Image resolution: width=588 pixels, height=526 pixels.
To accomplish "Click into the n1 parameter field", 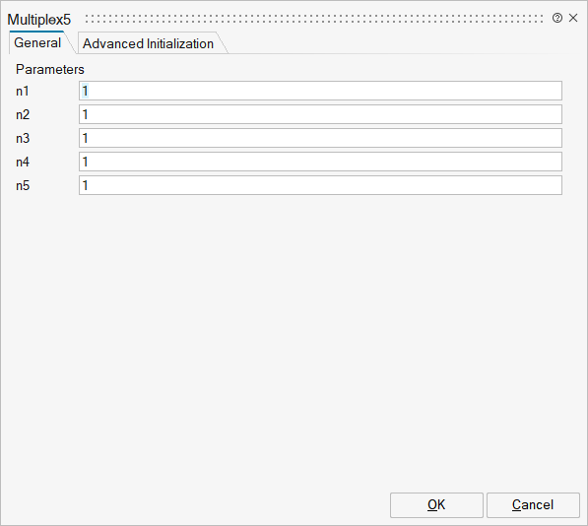I will 320,91.
